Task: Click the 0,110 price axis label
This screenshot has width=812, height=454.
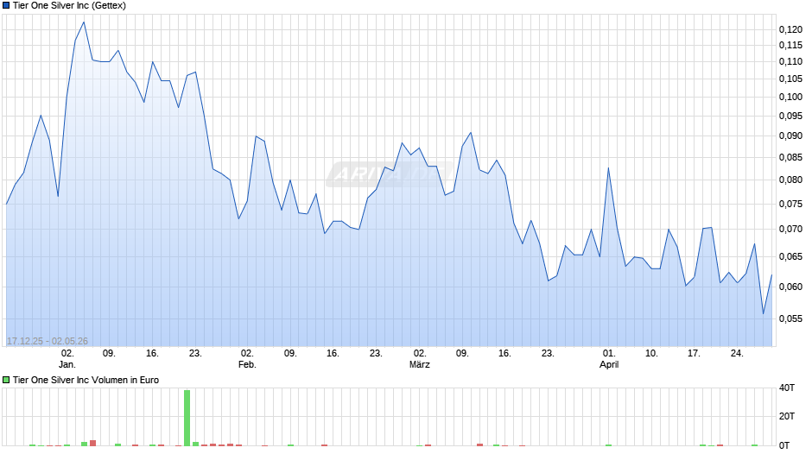Action: [x=790, y=61]
